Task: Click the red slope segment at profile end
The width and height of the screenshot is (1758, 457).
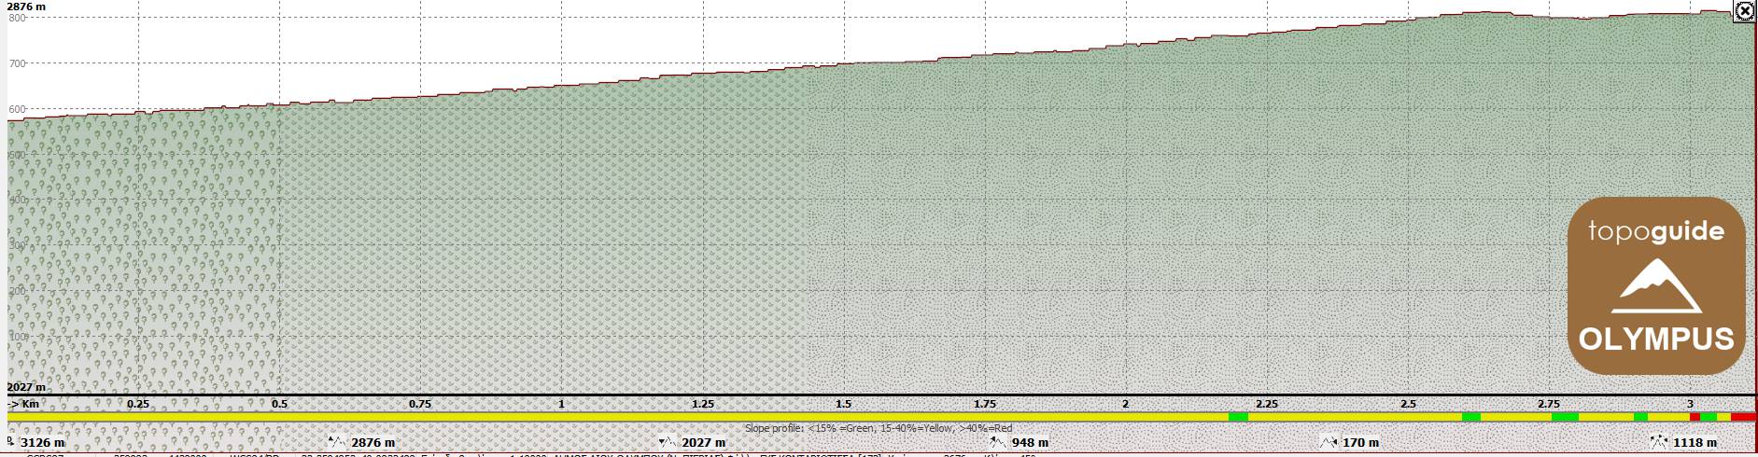Action: click(x=1743, y=417)
